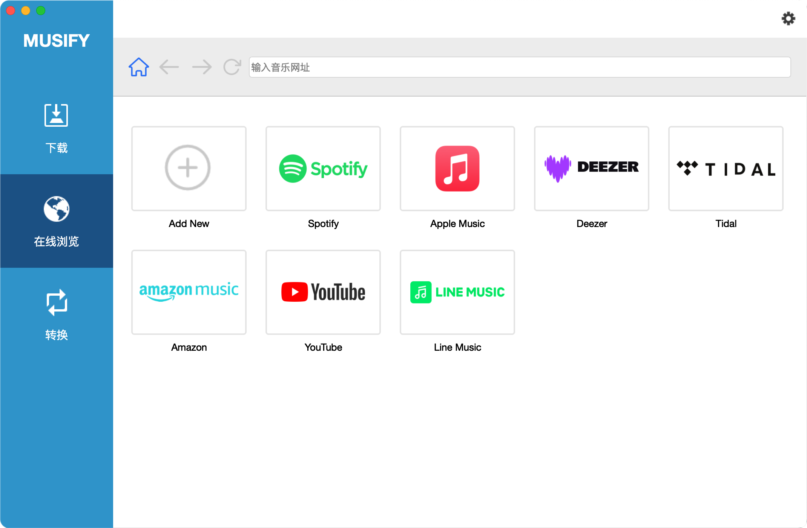Go forward with the right arrow
807x528 pixels.
(x=202, y=67)
